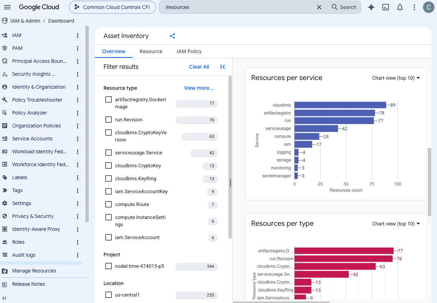This screenshot has width=437, height=303.
Task: Click the artifactregistry.D… bar in type chart
Action: click(344, 251)
